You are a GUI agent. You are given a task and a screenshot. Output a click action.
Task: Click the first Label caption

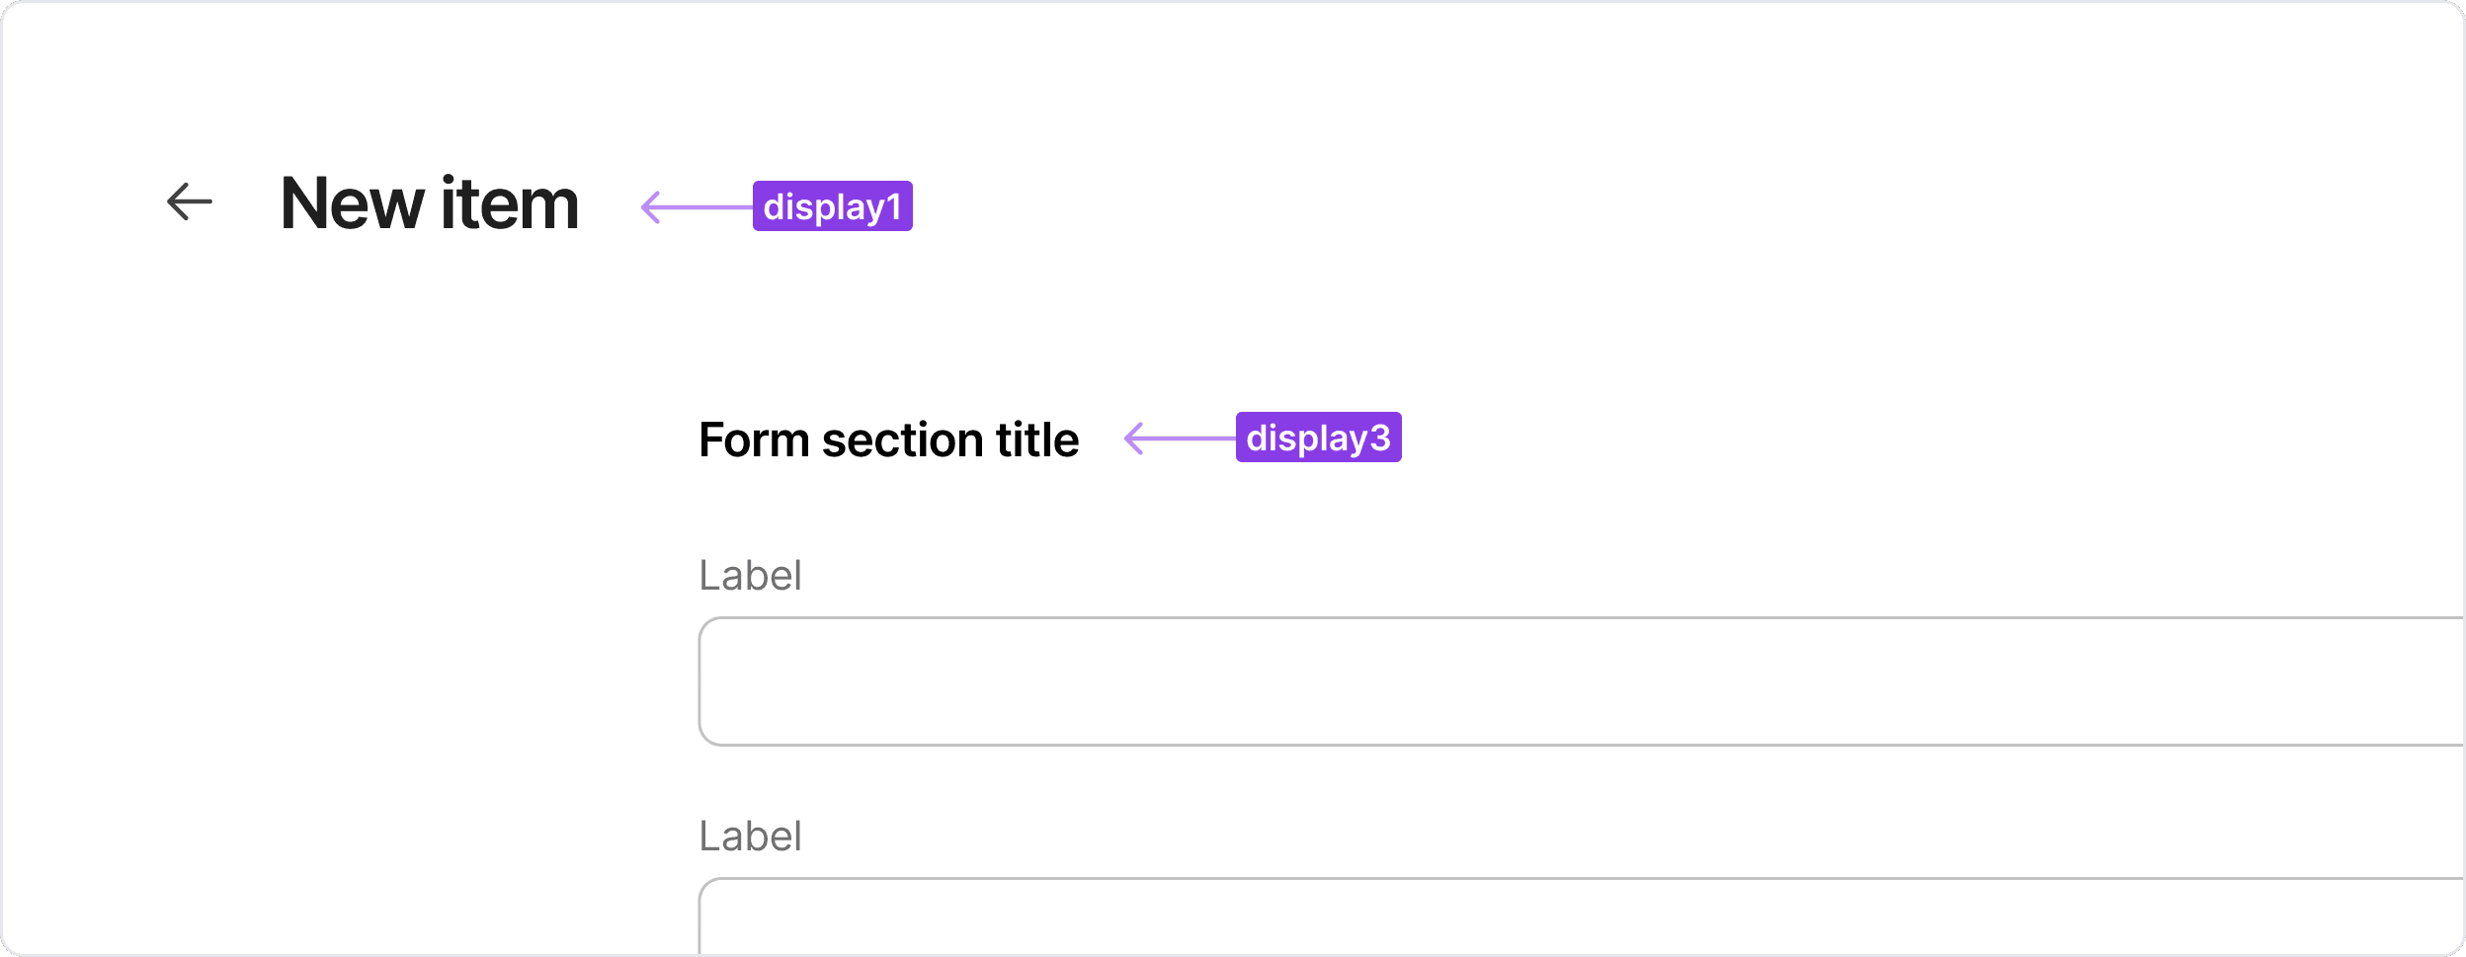749,575
